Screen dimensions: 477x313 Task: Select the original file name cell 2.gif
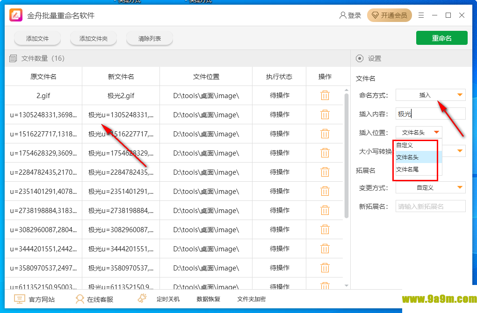click(43, 96)
